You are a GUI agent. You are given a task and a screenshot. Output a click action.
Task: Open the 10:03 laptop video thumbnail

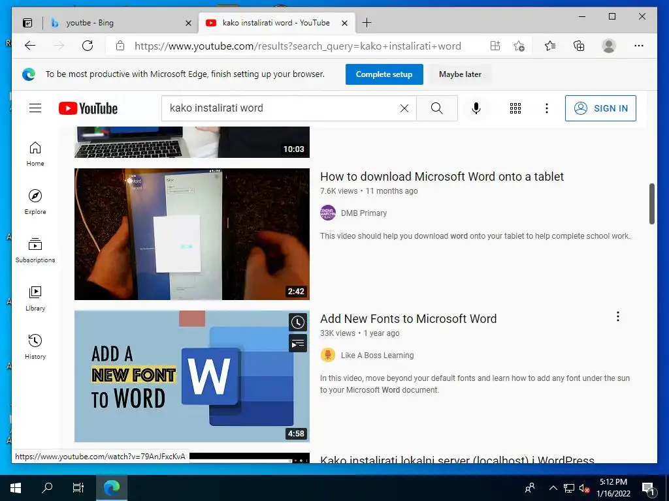pyautogui.click(x=192, y=142)
